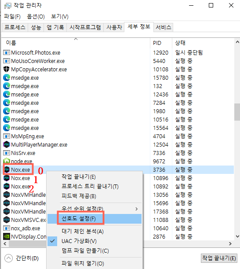Click the Task Manager title bar icon
This screenshot has width=240, height=269.
coord(8,6)
